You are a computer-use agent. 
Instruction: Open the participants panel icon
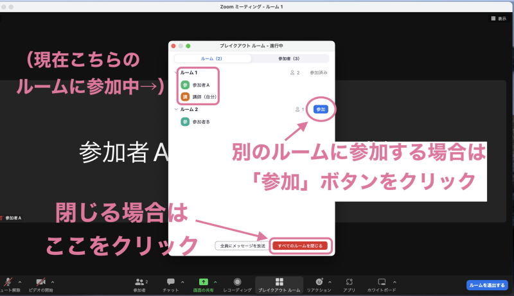[x=139, y=282]
